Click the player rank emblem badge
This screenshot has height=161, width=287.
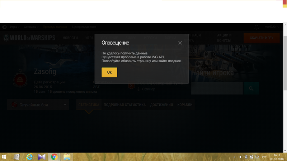pos(20,79)
